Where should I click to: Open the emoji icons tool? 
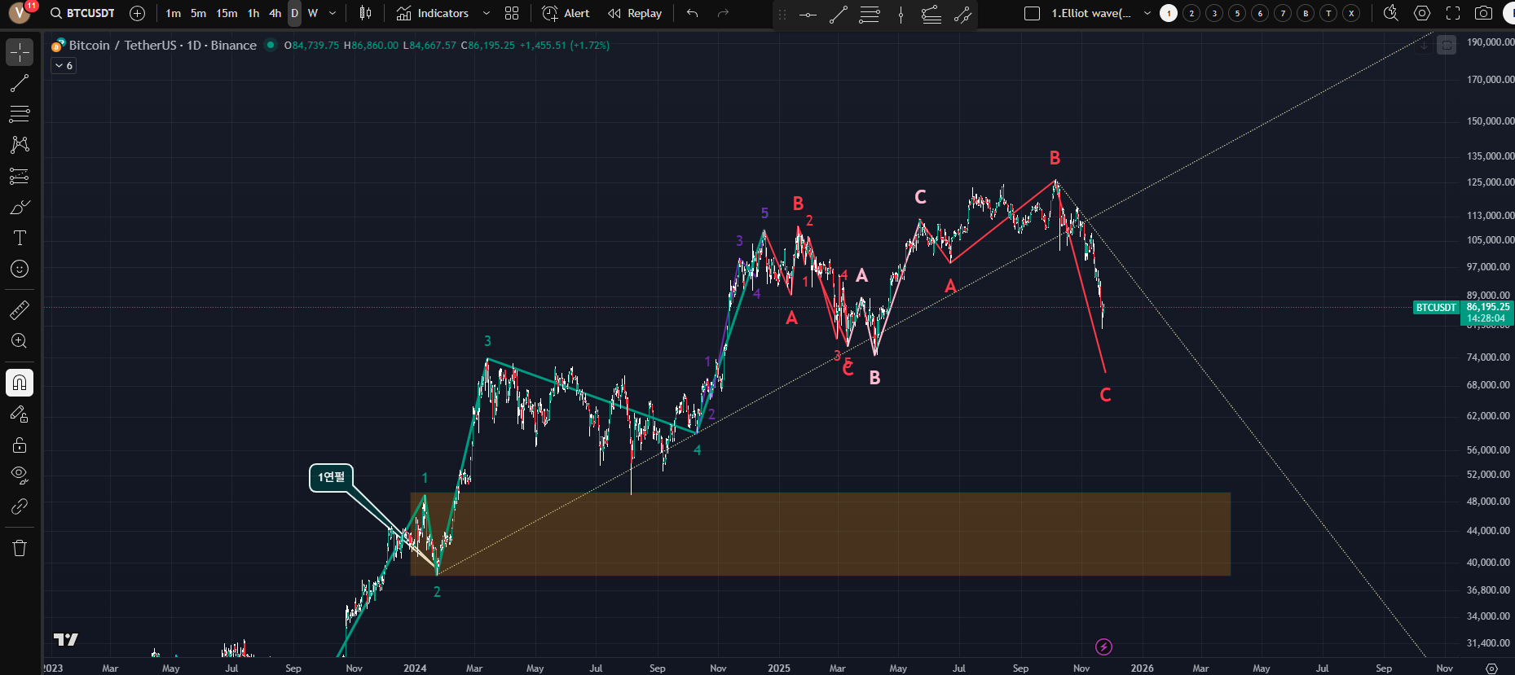tap(20, 270)
